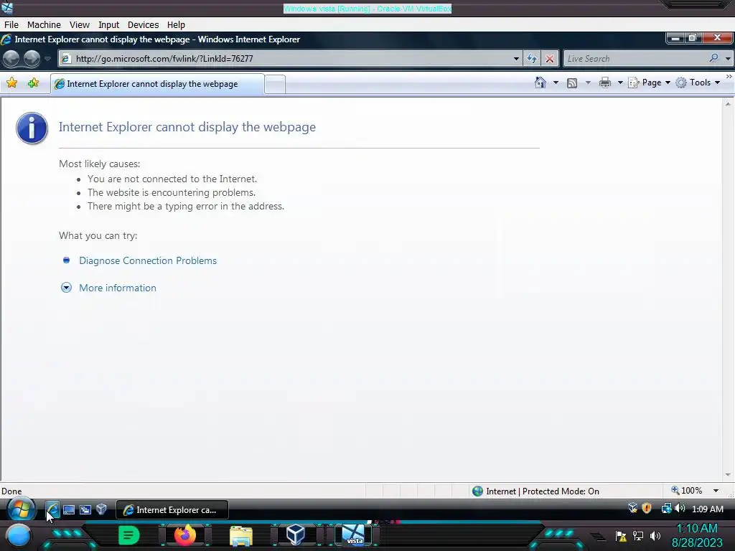
Task: Click the Add to Favorites icon
Action: click(33, 83)
